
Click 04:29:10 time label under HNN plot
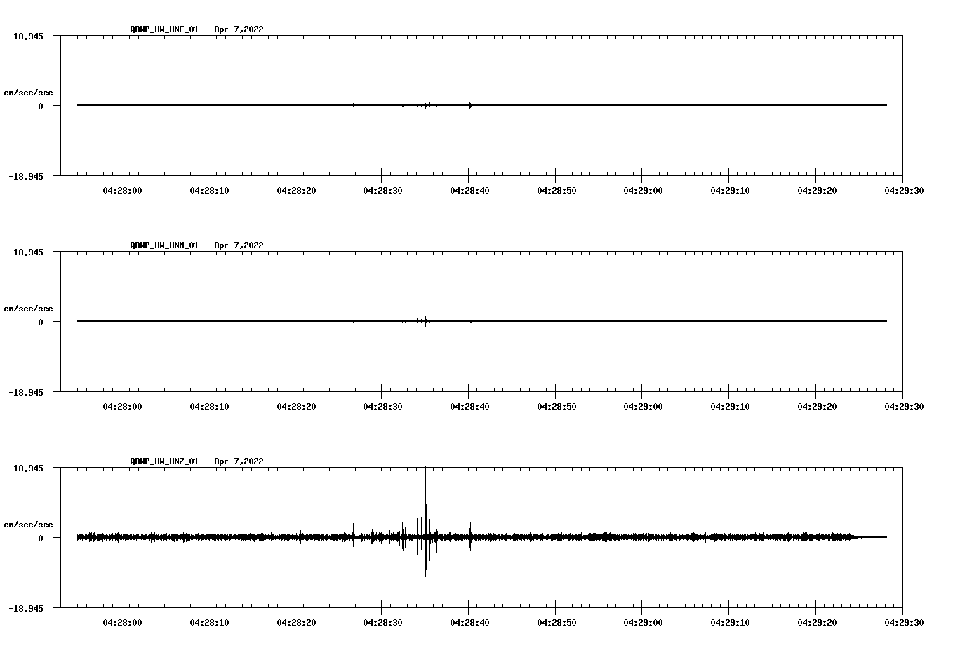pyautogui.click(x=729, y=406)
